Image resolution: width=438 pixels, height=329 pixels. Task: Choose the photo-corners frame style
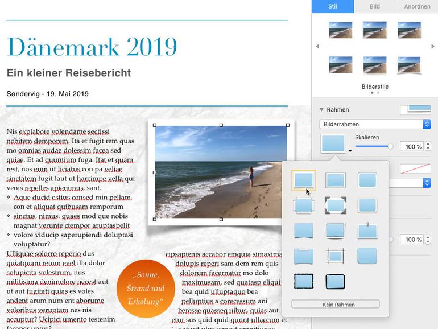coord(336,205)
